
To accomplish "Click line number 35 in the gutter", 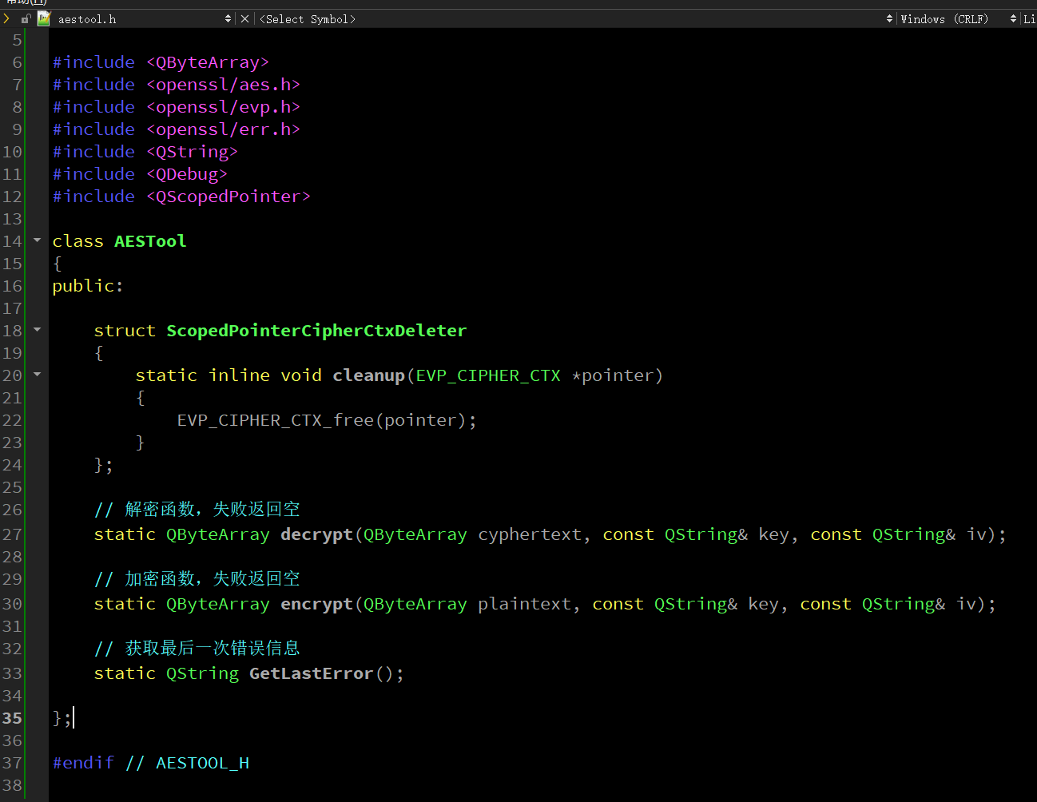I will point(12,718).
